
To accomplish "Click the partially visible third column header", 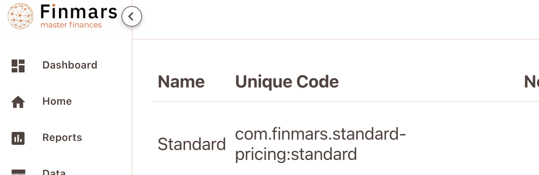I will [531, 81].
